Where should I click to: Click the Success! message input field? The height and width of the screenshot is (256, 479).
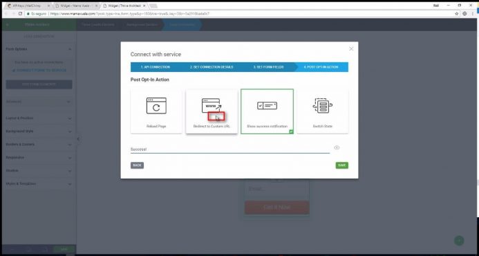[230, 149]
